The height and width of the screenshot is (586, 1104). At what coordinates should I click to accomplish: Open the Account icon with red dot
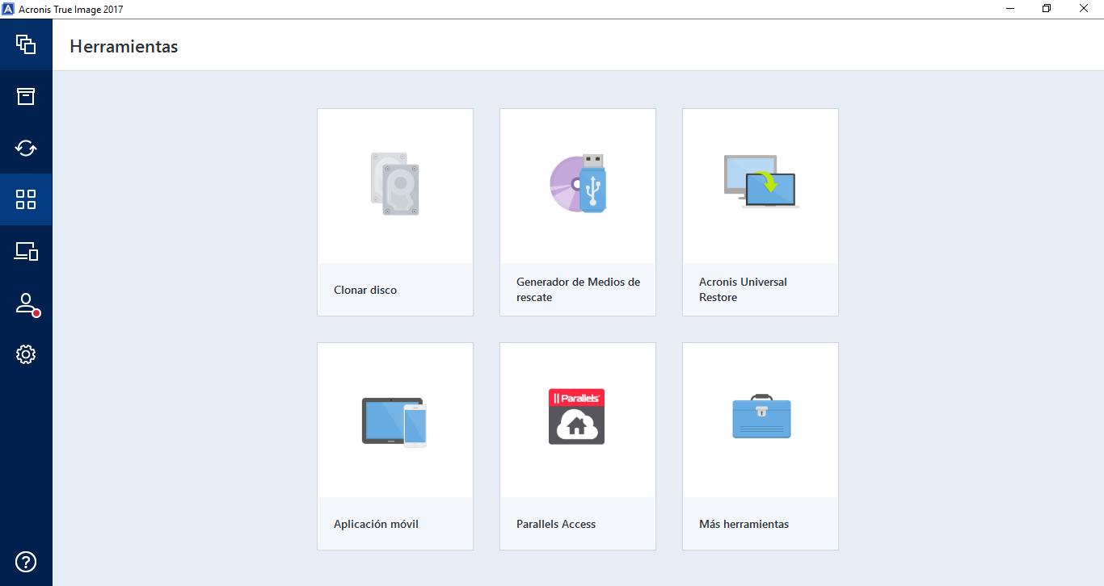[26, 304]
